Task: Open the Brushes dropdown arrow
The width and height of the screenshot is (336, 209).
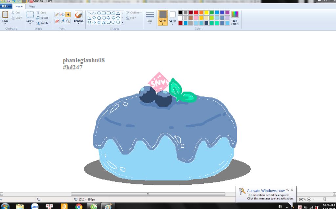Action: click(x=78, y=23)
